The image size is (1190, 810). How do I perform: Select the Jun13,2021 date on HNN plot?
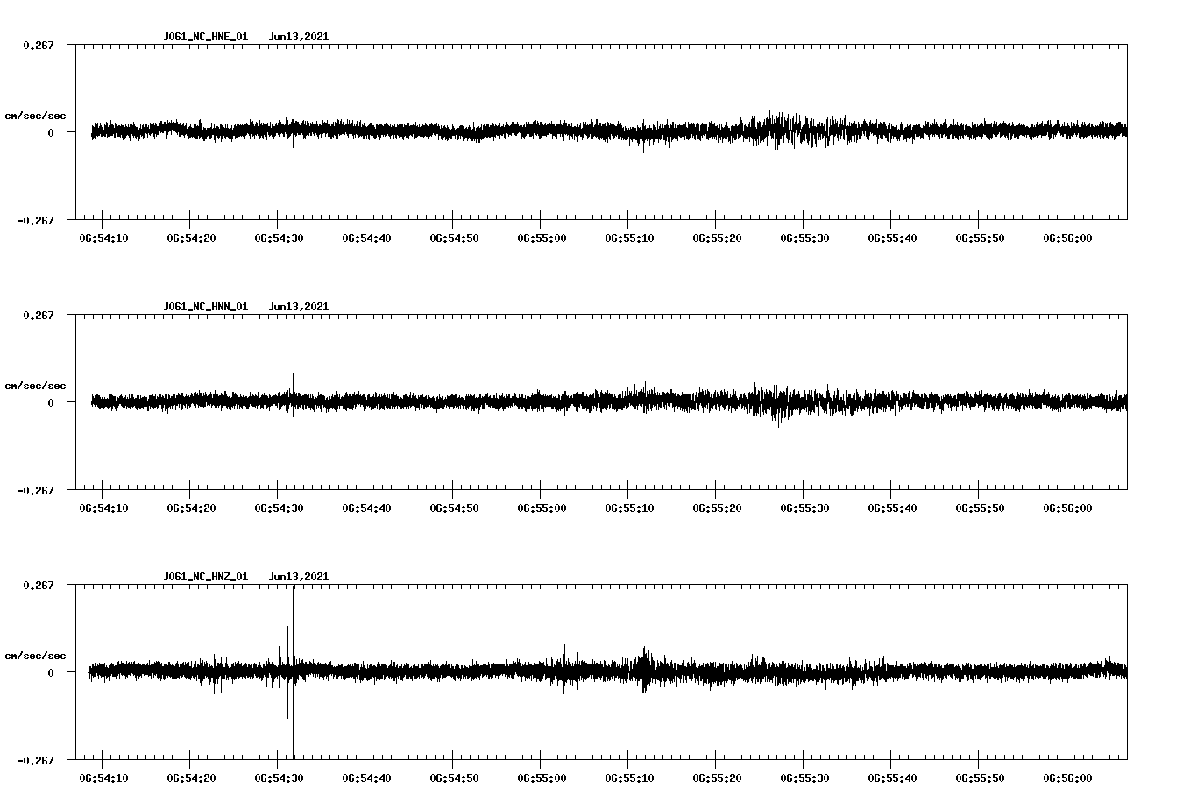click(x=298, y=307)
